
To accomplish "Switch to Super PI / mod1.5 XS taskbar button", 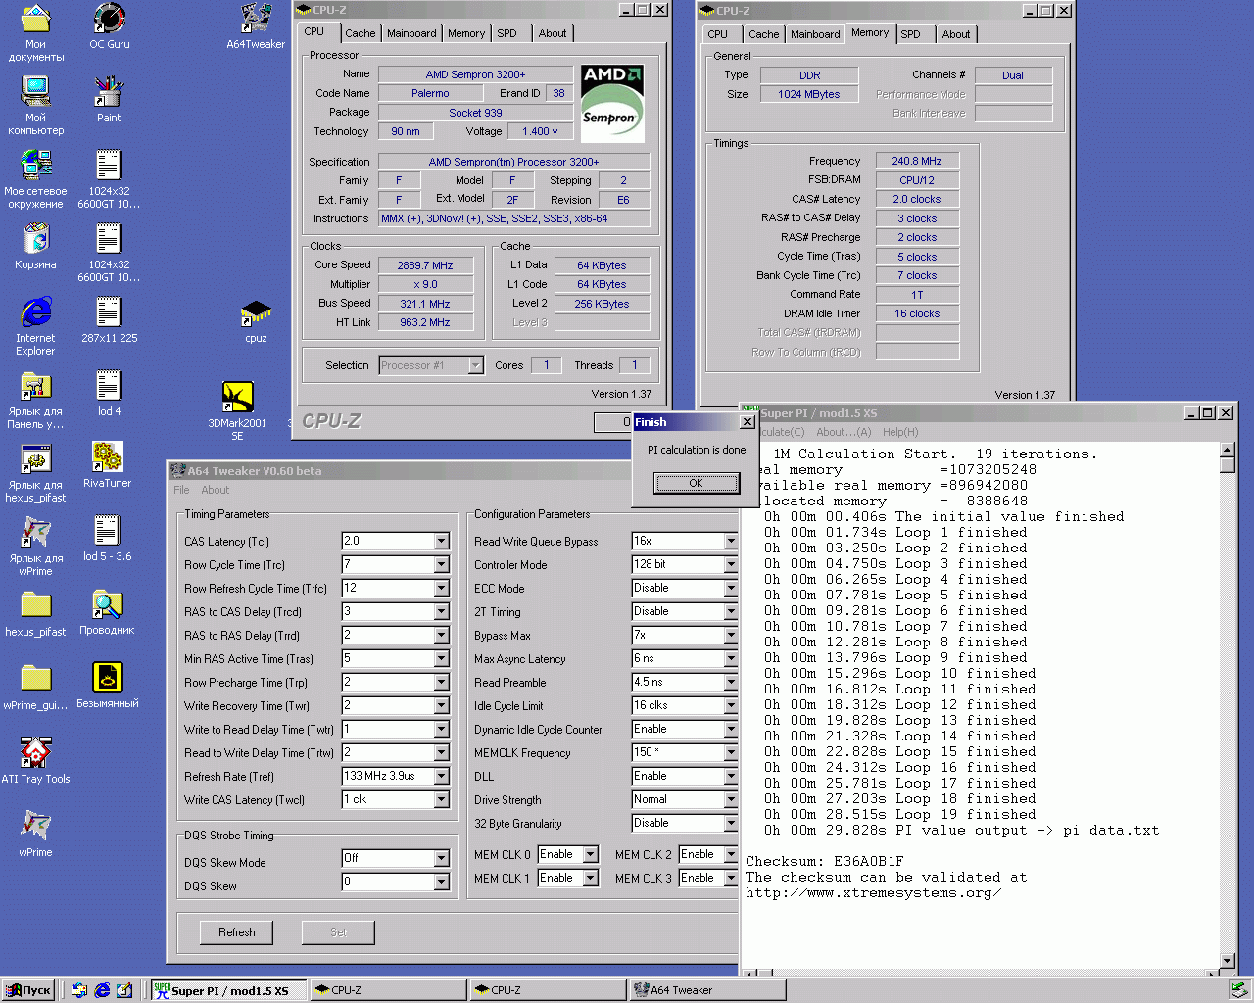I will pos(228,990).
